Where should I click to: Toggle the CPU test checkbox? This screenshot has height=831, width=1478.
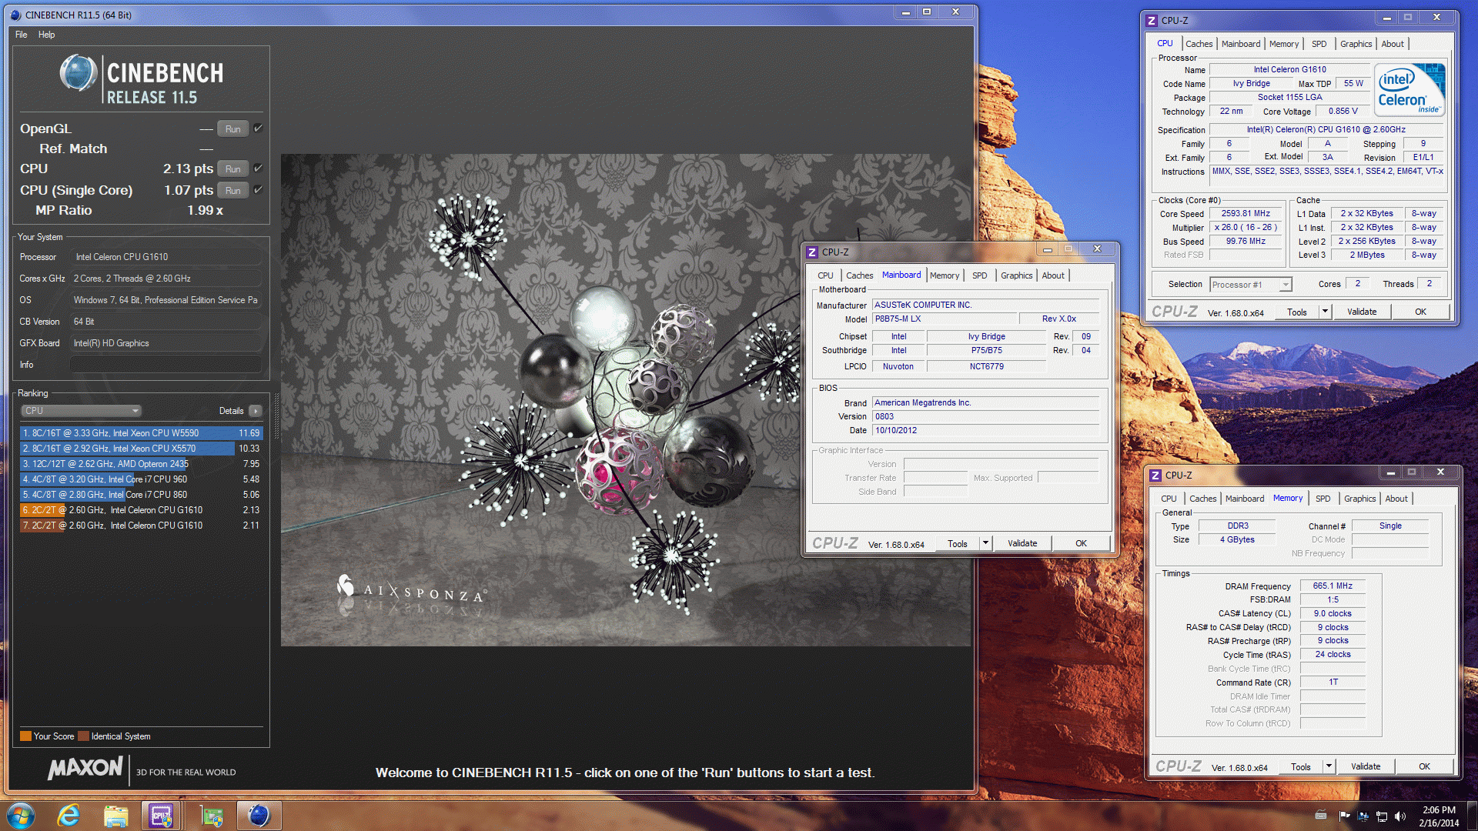259,169
